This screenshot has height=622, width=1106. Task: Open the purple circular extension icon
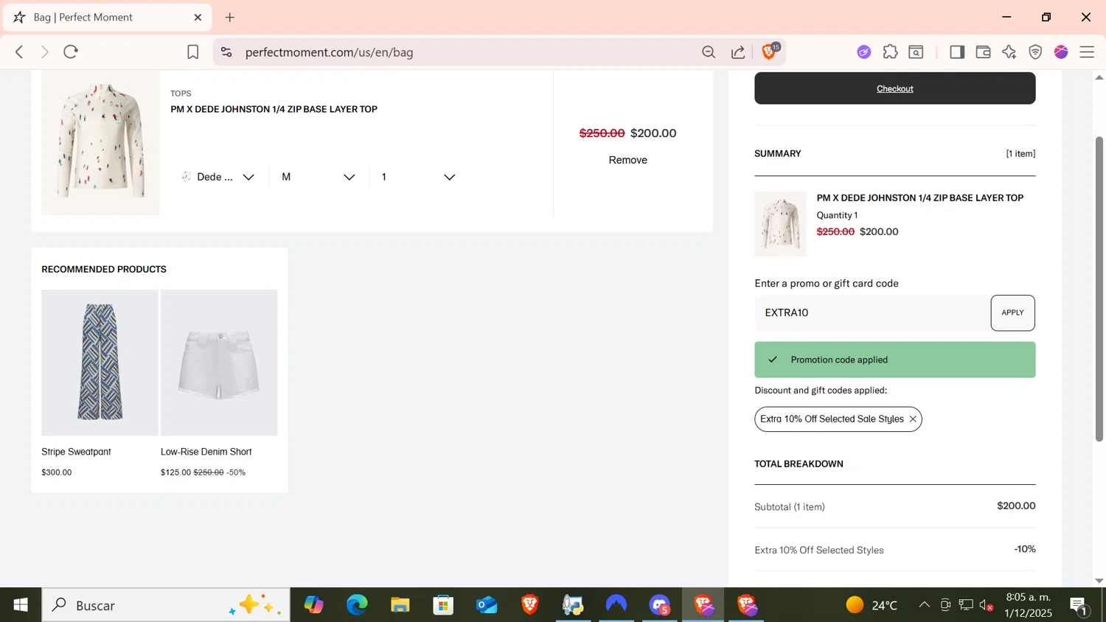(864, 52)
